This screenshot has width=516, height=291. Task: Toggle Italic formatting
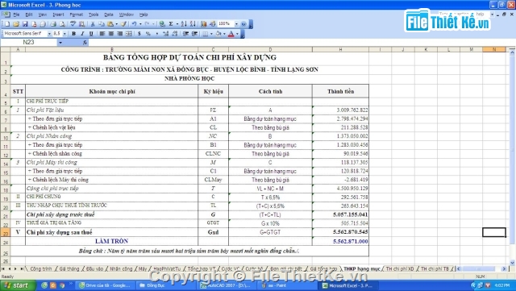click(82, 34)
